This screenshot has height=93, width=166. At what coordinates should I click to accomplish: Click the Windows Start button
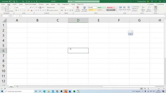click(x=2, y=91)
